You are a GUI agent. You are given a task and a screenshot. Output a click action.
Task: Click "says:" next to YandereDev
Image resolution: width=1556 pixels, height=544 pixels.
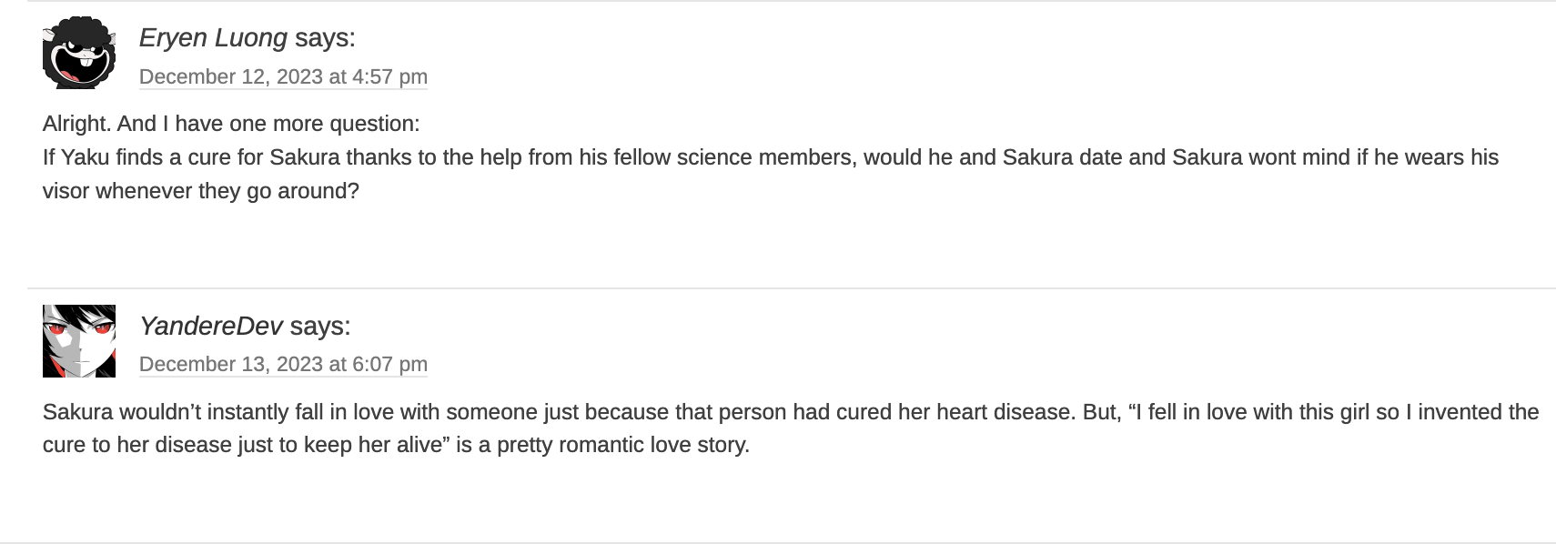[x=320, y=326]
